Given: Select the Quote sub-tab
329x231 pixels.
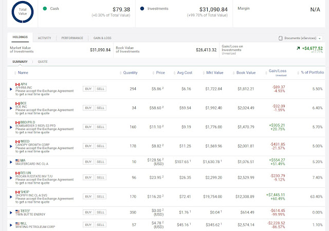Looking at the screenshot, I should (43, 62).
